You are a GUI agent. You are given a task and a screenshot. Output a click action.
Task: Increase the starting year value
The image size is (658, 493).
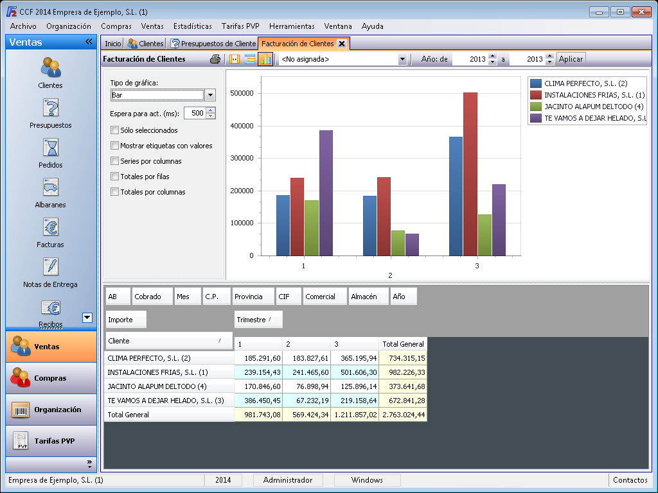tap(493, 56)
